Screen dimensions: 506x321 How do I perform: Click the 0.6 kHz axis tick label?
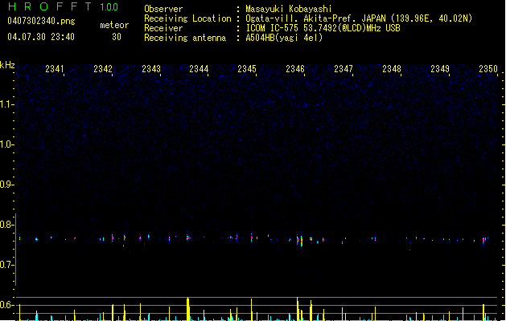(6, 305)
